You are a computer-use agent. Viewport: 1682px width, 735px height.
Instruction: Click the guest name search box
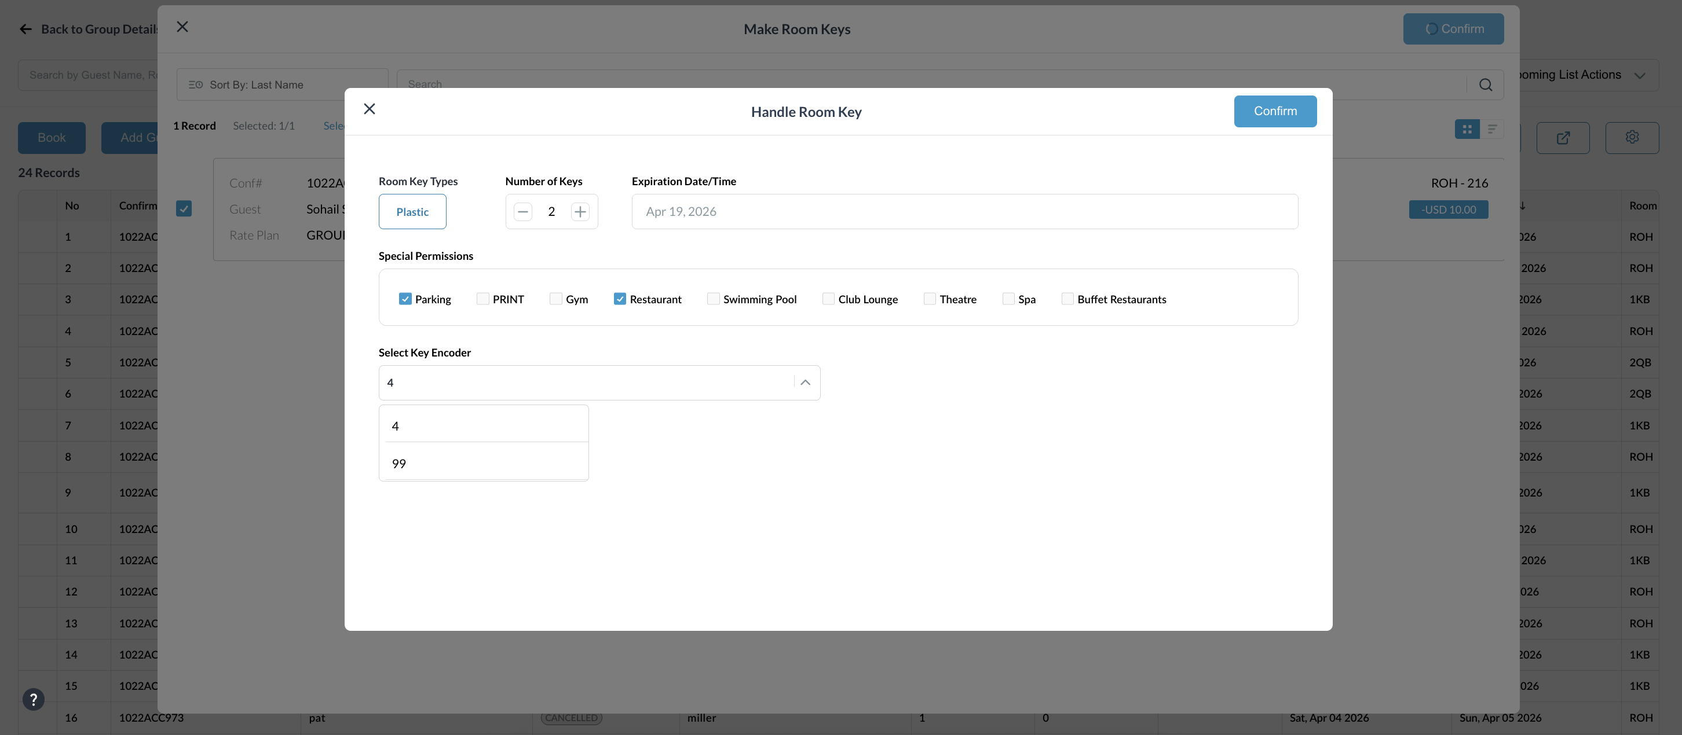pyautogui.click(x=88, y=75)
